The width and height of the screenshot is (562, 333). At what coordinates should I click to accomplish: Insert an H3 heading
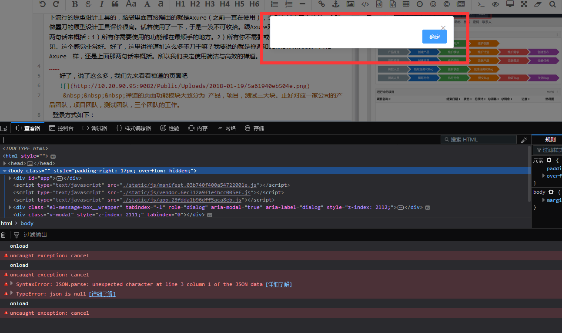click(210, 4)
